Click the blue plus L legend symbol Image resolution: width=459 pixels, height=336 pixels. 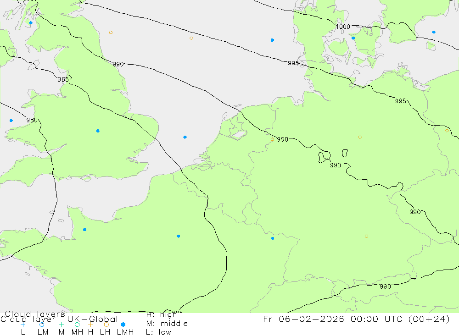tap(23, 325)
